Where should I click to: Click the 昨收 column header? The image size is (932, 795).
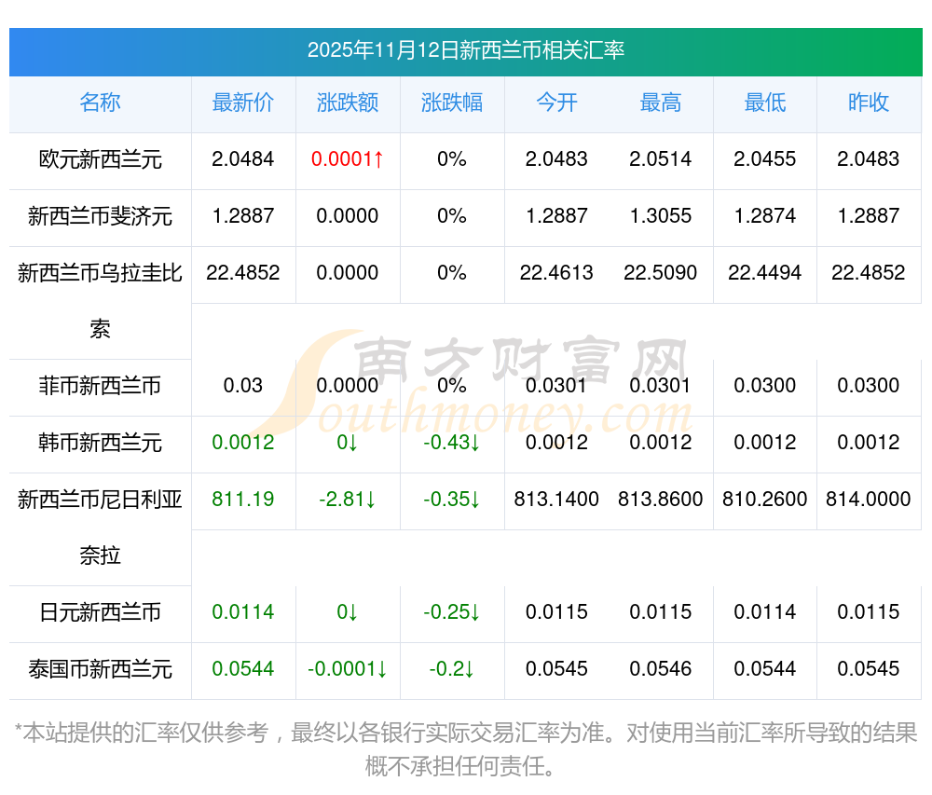click(x=869, y=103)
